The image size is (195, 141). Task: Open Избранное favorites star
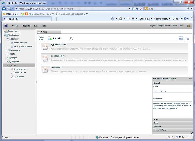4,14
